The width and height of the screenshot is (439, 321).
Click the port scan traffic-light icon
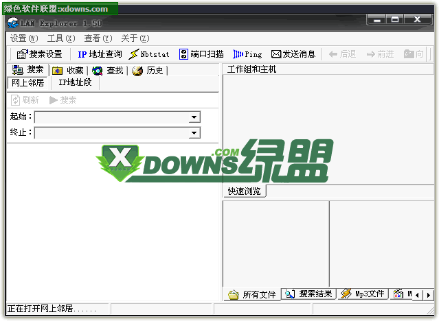pyautogui.click(x=183, y=54)
